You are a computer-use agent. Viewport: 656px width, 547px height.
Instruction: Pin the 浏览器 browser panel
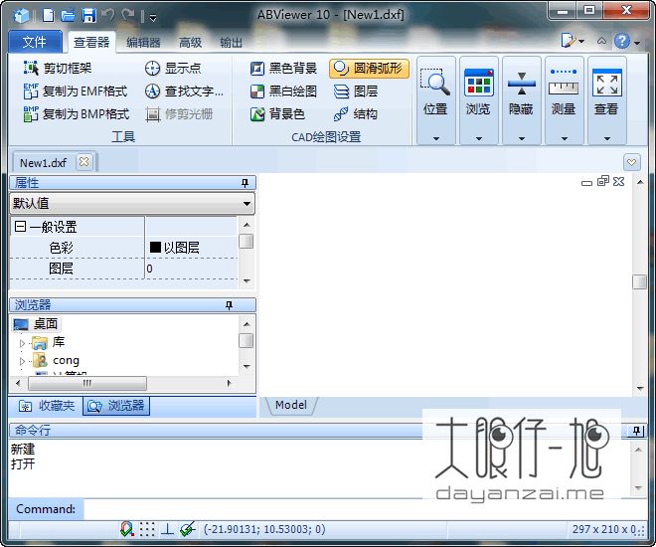tap(229, 305)
